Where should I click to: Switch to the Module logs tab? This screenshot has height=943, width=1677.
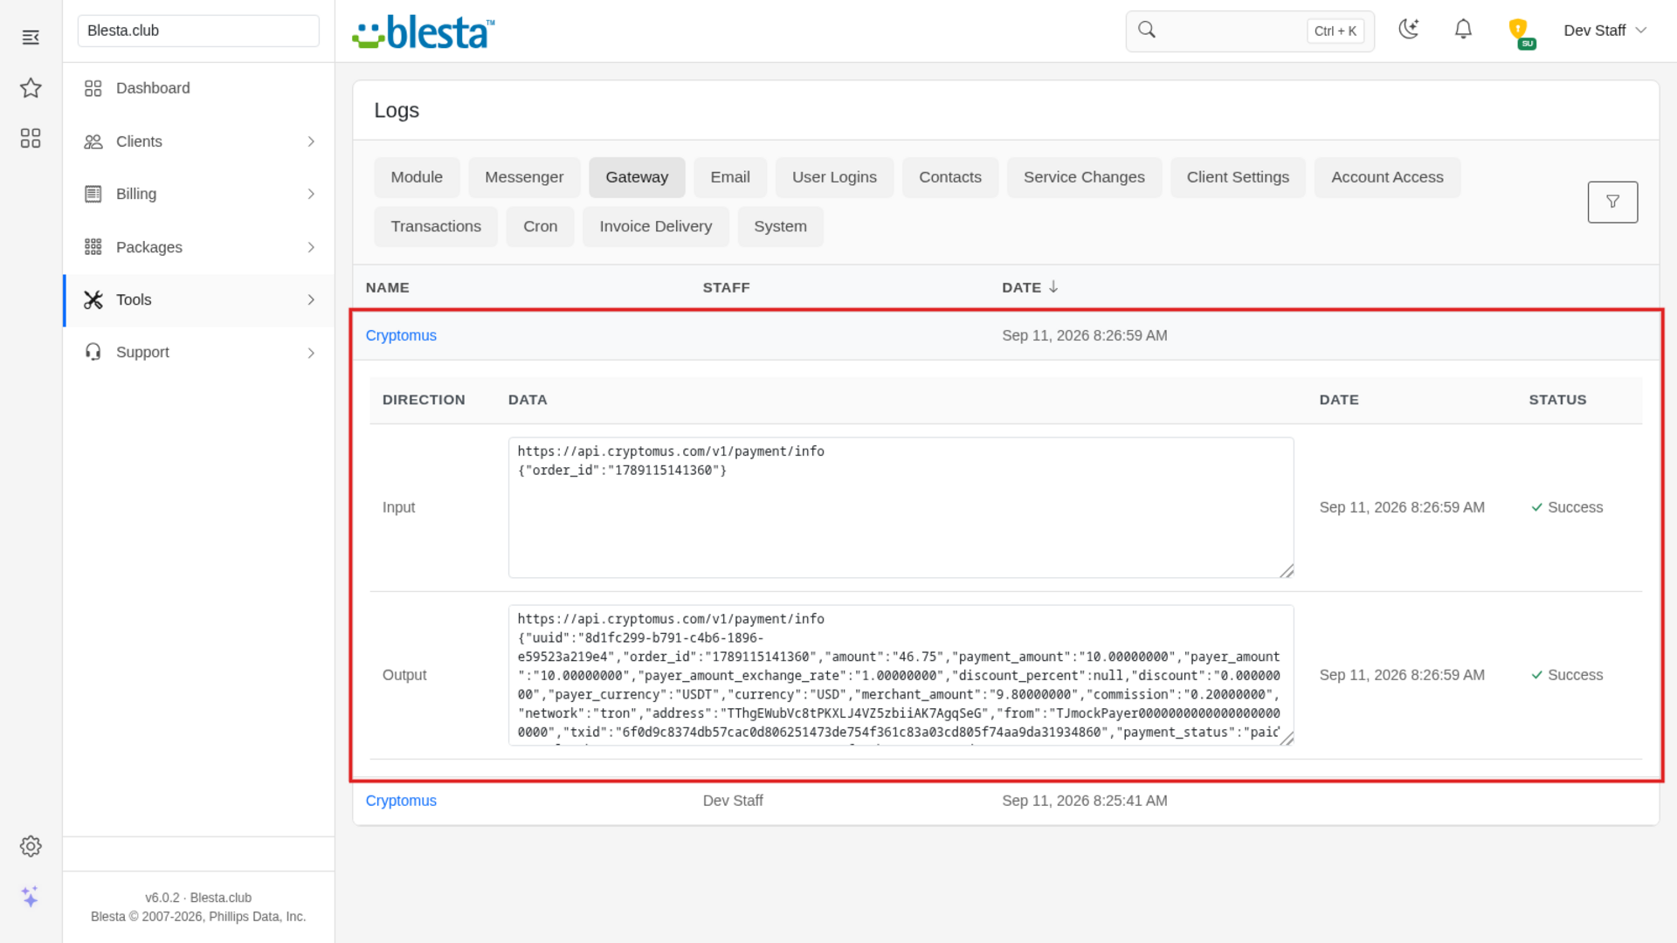(417, 177)
